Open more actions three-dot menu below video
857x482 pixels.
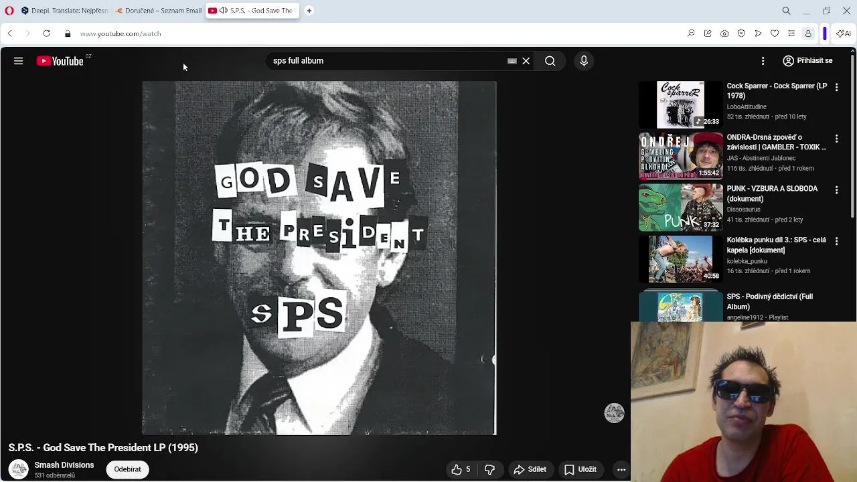point(621,470)
